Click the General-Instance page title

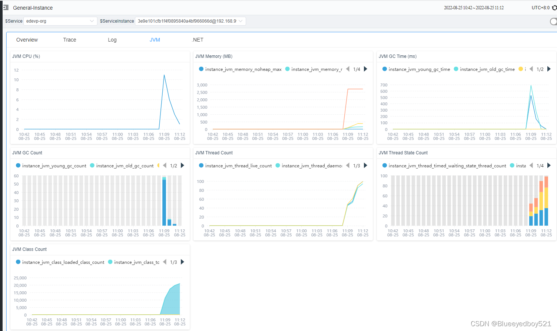[33, 8]
